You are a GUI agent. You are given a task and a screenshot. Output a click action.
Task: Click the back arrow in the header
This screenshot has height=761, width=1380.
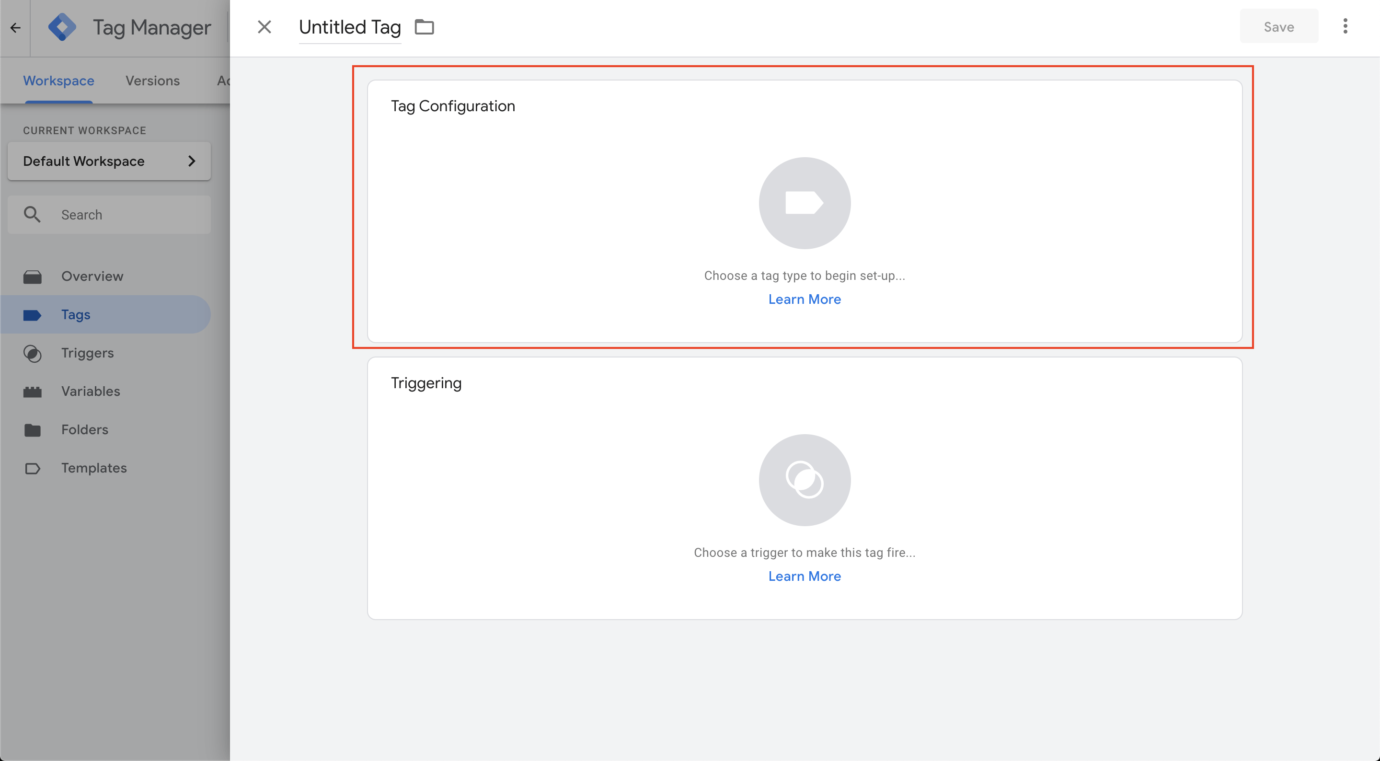(15, 27)
